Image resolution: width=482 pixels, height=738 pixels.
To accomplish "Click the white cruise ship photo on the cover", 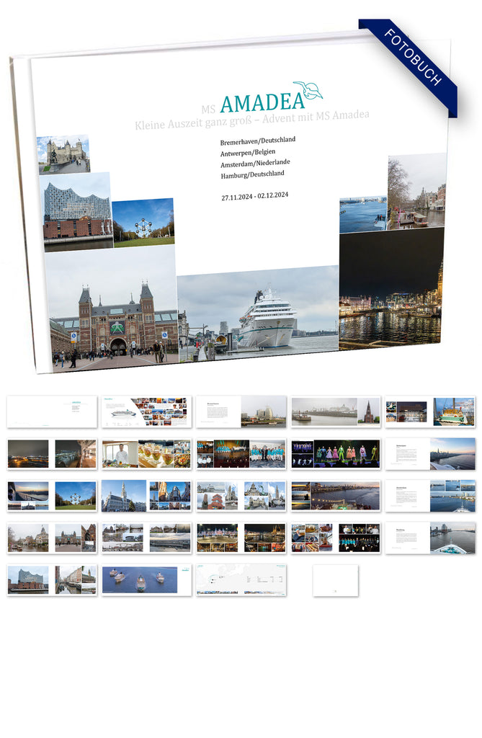I will tap(258, 313).
